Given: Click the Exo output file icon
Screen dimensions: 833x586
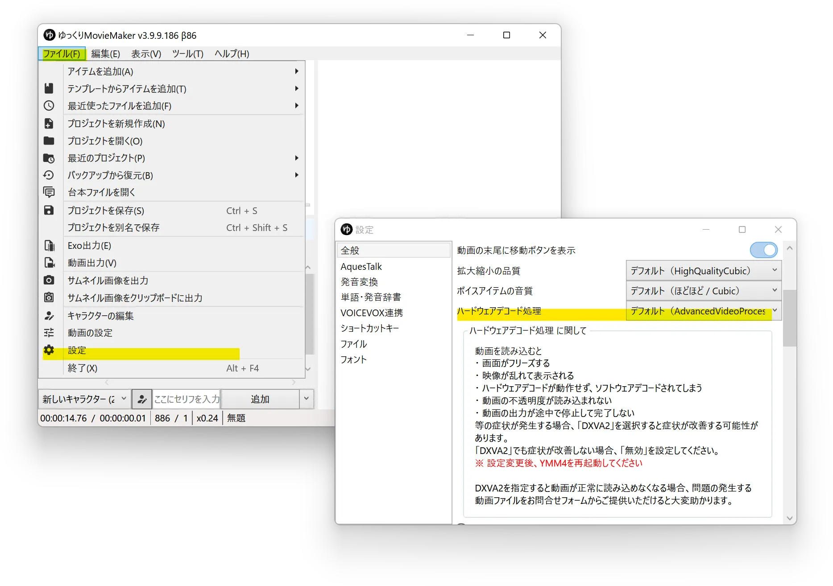Looking at the screenshot, I should pos(49,245).
